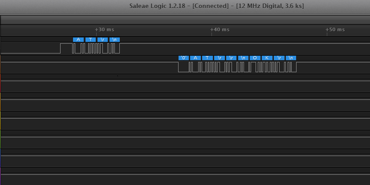The image size is (370, 185).
Task: Click the +50 ms timeline marker
Action: click(335, 29)
